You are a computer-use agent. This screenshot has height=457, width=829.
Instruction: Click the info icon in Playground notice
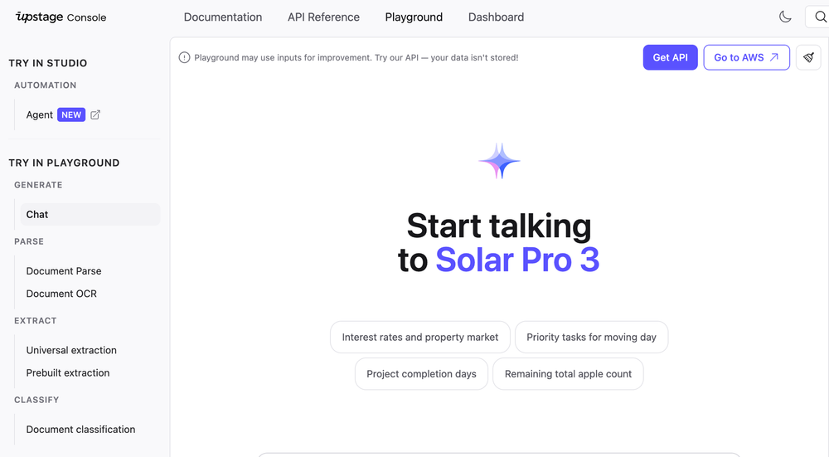184,58
